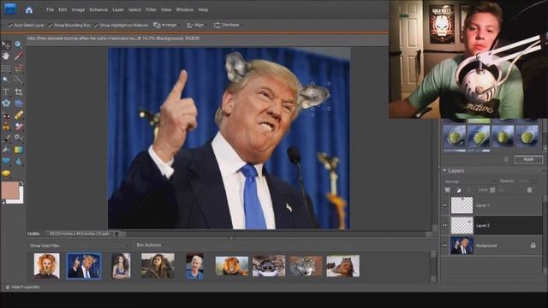
Task: Click the PSE application logo
Action: pos(10,9)
